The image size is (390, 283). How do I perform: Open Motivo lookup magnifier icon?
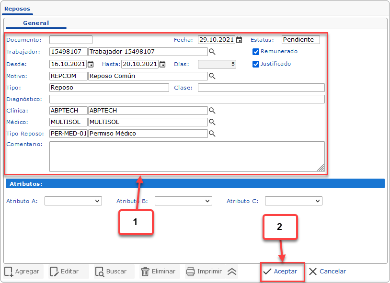click(212, 76)
